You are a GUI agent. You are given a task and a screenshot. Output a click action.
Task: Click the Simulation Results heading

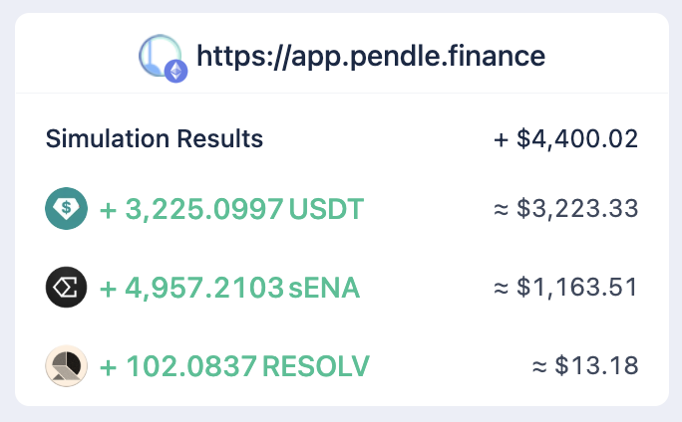155,138
